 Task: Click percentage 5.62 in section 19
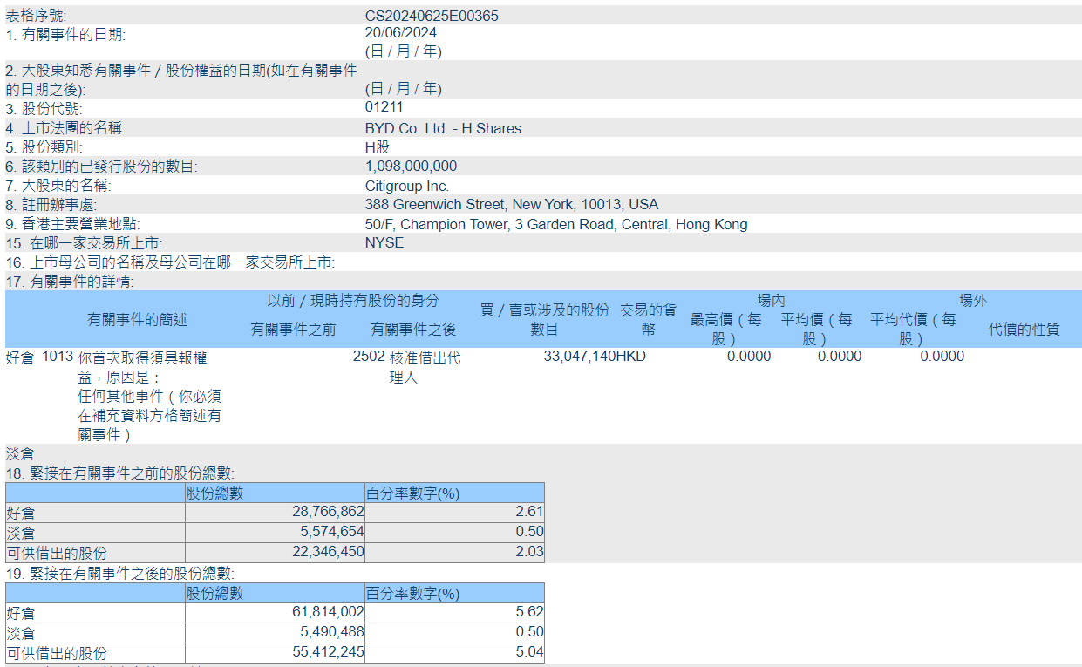click(530, 613)
